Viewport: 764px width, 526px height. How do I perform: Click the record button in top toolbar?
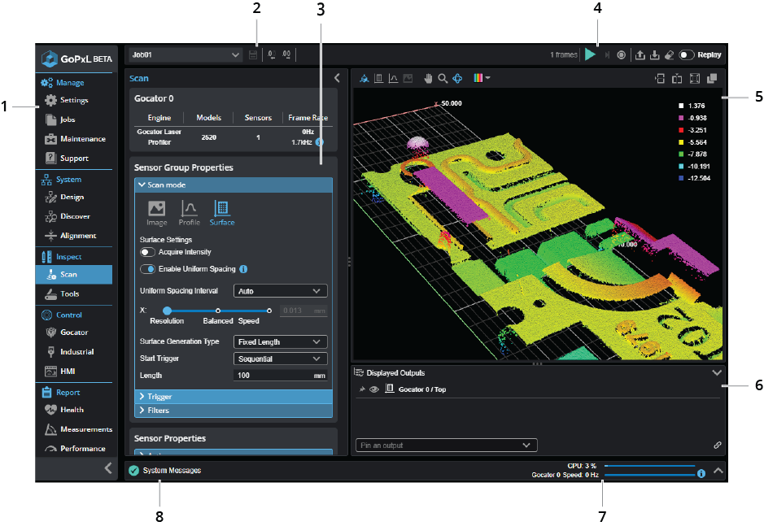tap(621, 55)
